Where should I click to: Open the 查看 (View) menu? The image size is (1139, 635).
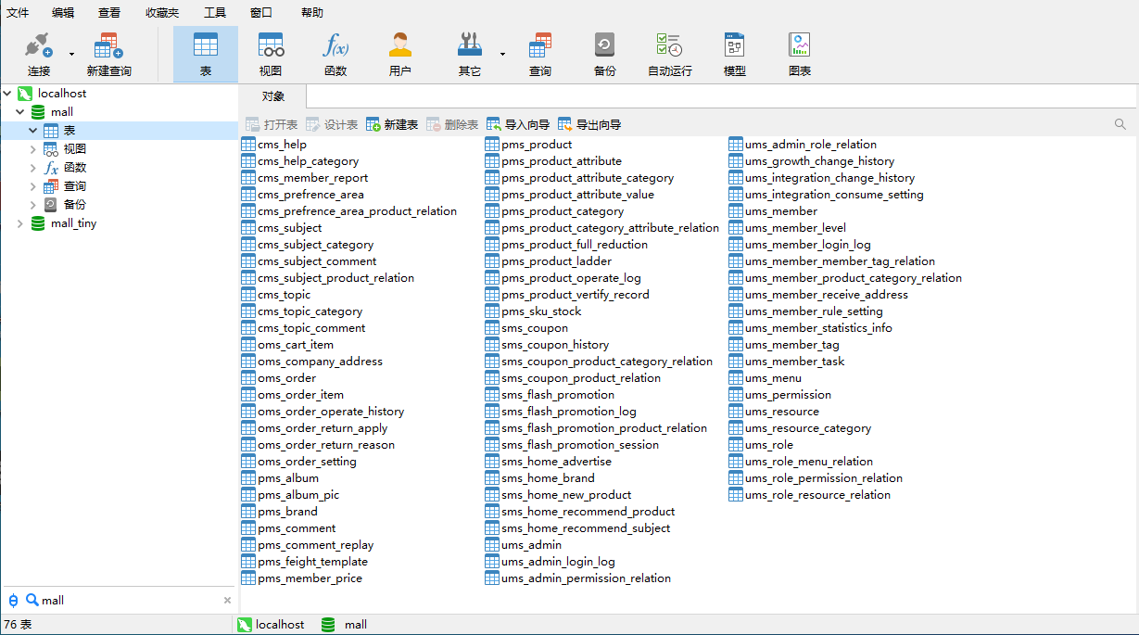click(109, 13)
